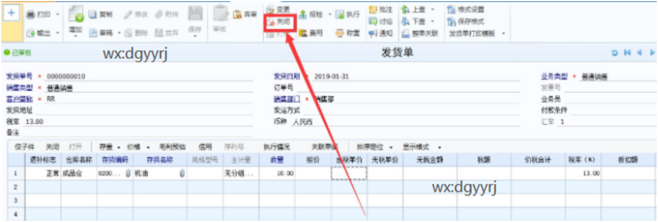Click the 已审核 status indicator
Image resolution: width=658 pixels, height=222 pixels.
click(17, 53)
